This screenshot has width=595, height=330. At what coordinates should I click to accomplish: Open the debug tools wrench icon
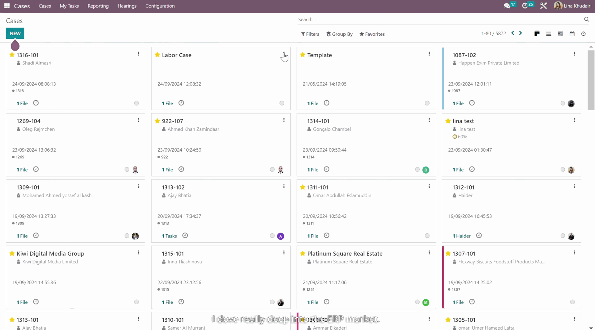pos(544,6)
